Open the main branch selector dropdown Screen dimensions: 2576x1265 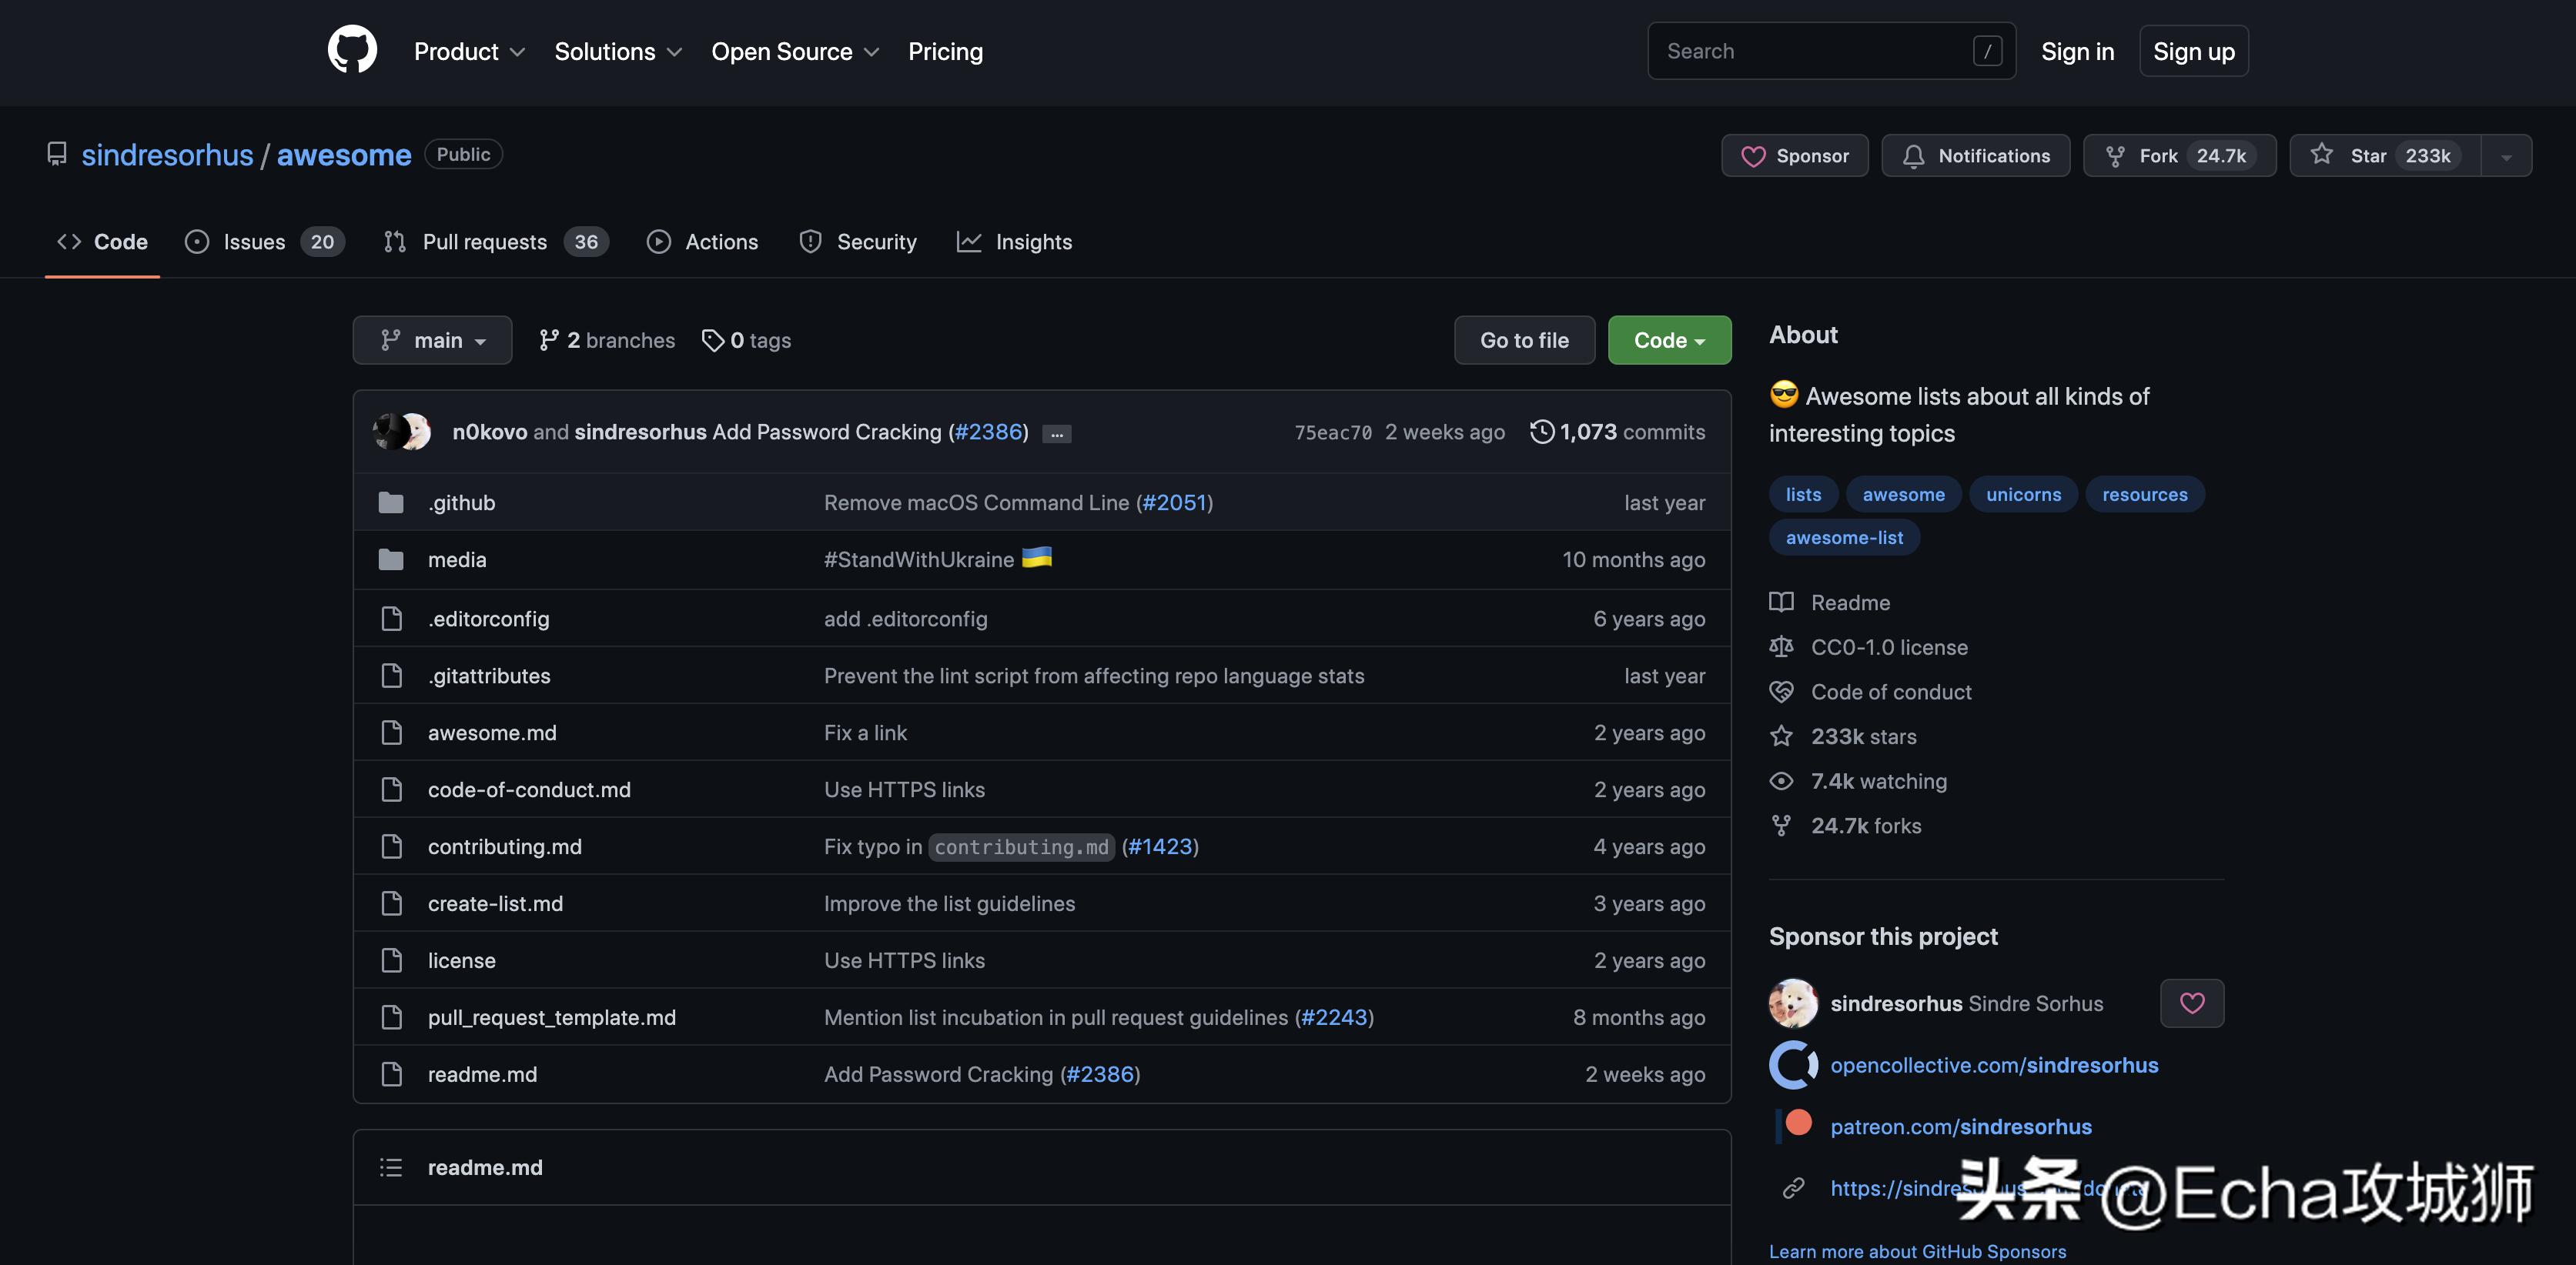pos(432,341)
